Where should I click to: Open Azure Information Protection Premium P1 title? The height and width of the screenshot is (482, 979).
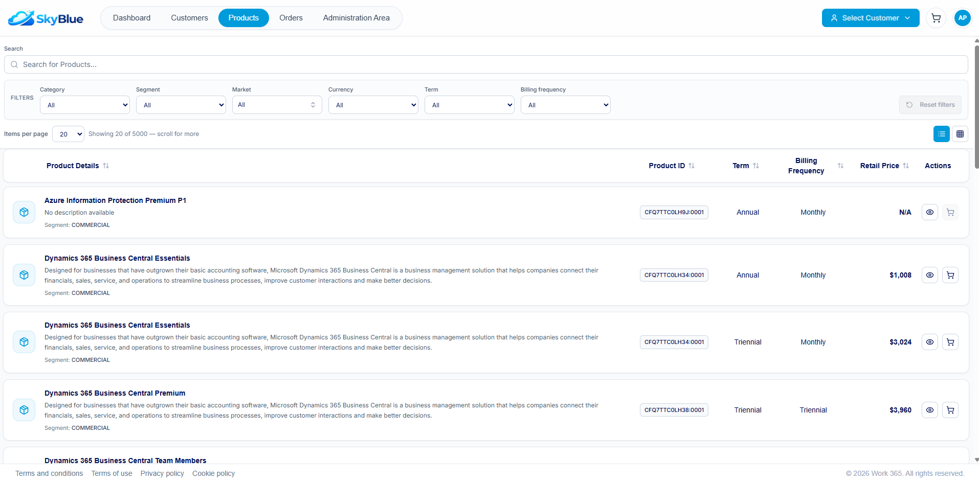(115, 200)
